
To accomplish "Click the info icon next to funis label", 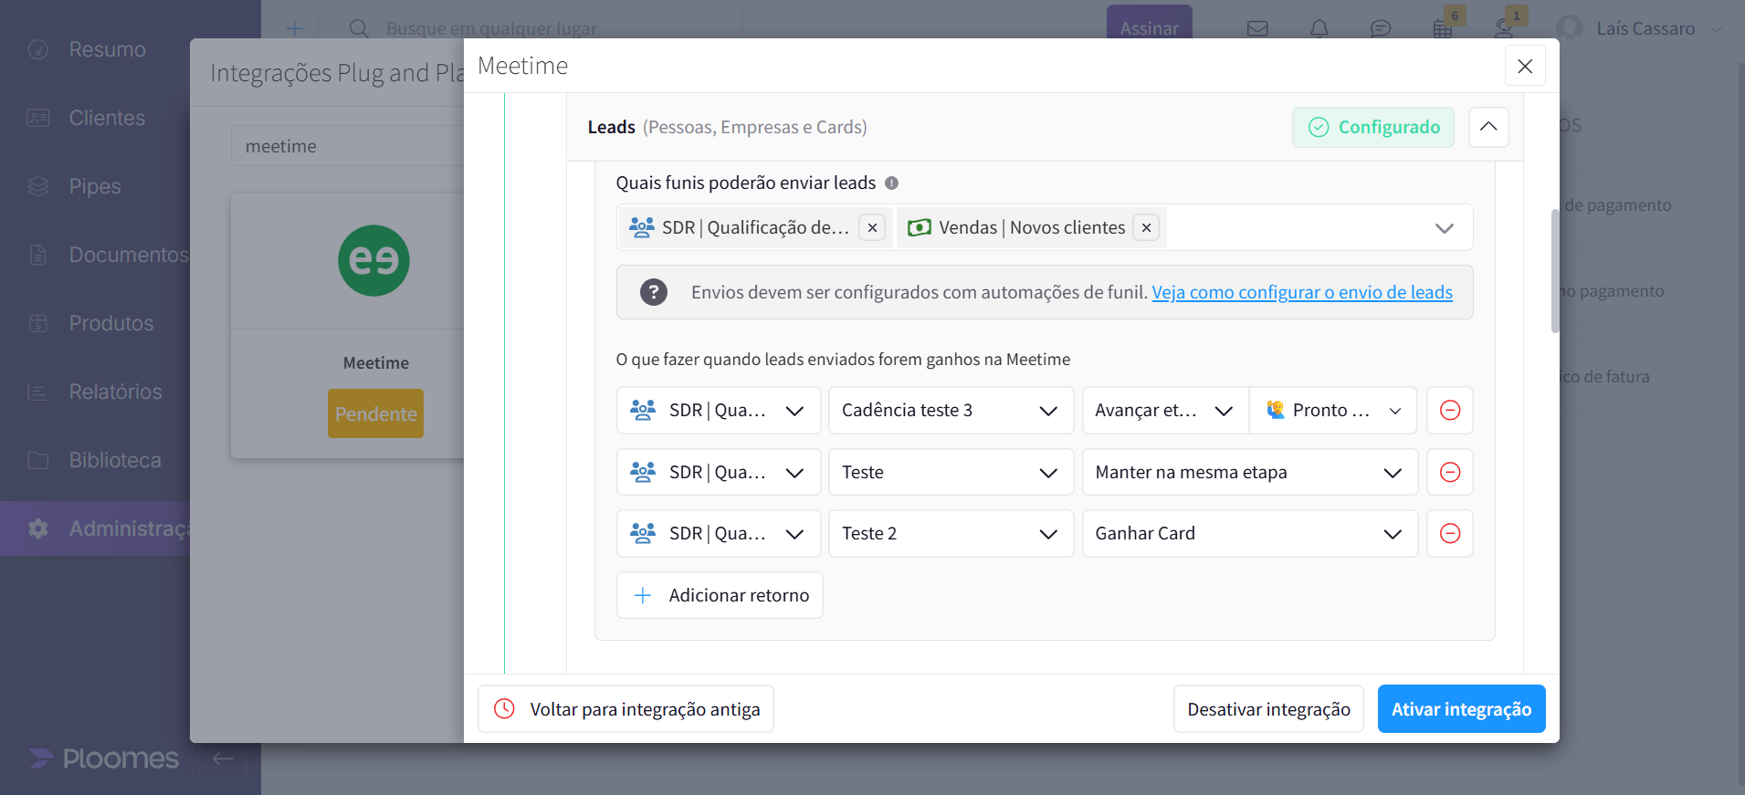I will tap(892, 183).
